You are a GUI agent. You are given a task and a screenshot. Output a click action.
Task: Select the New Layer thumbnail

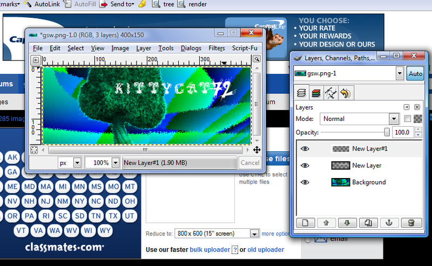(340, 166)
